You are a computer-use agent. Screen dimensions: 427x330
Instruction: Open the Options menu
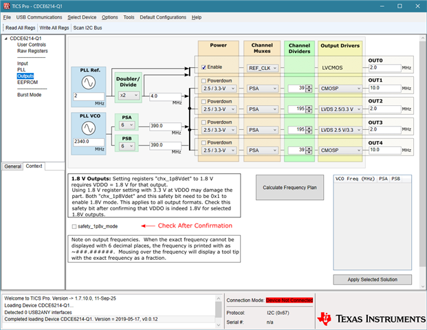(x=110, y=17)
